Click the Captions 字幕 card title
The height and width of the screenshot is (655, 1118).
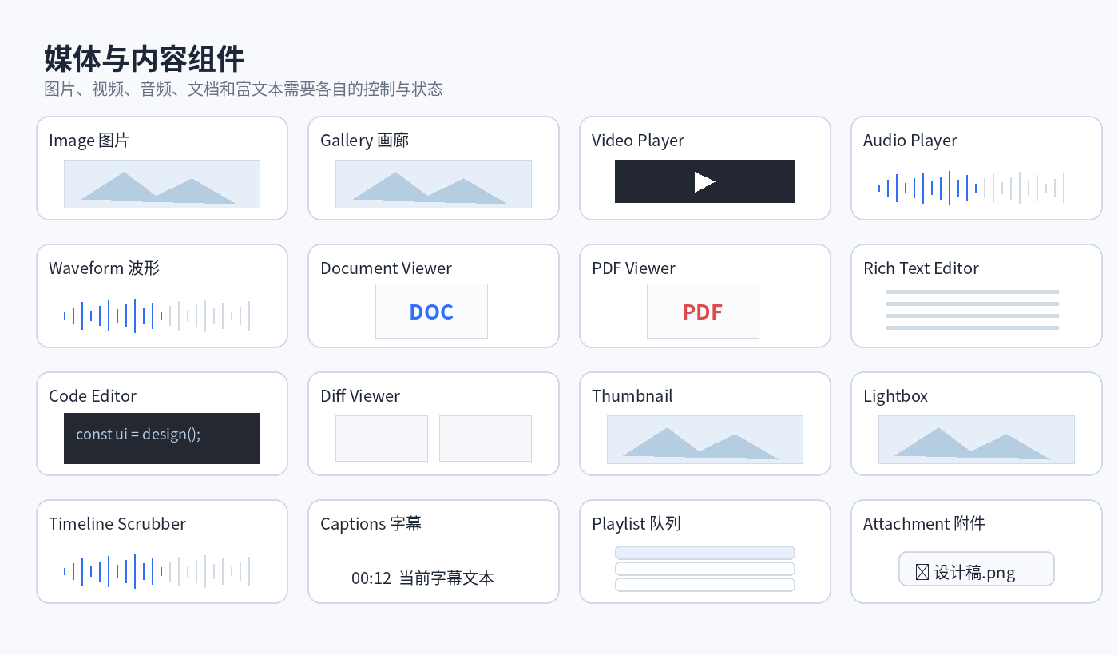pyautogui.click(x=371, y=524)
